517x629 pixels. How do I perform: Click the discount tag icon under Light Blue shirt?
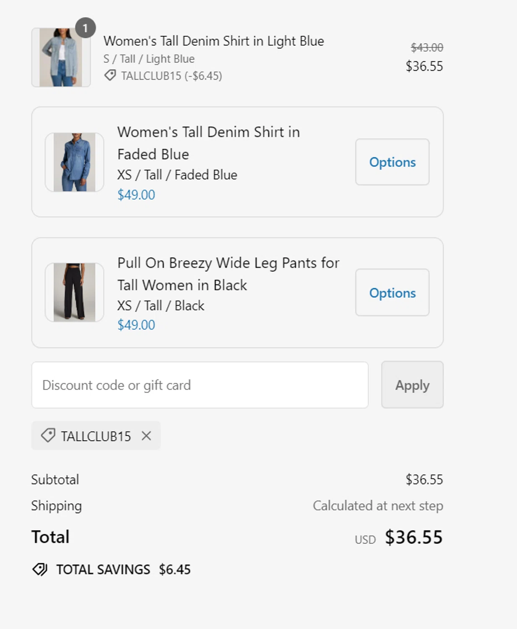coord(110,75)
